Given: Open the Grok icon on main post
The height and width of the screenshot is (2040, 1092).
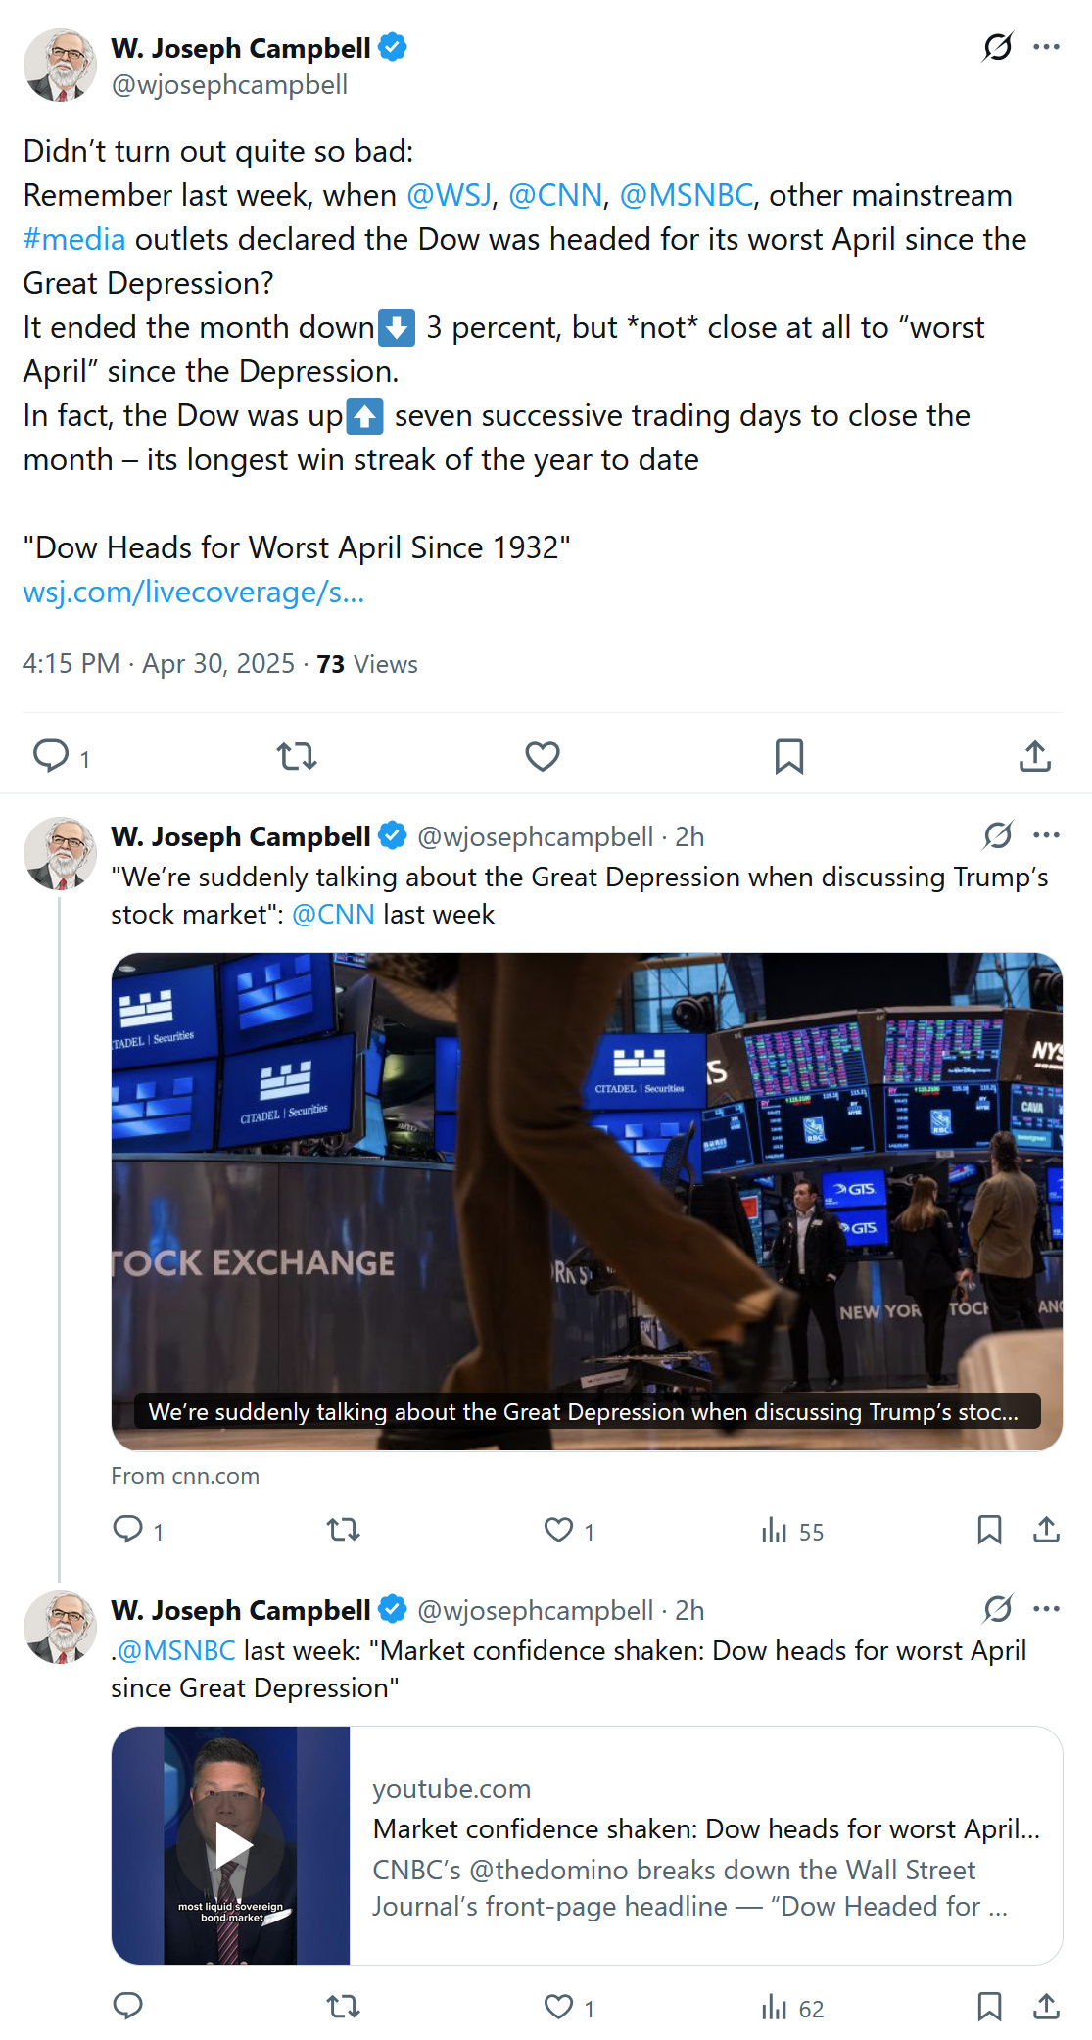Looking at the screenshot, I should point(997,47).
